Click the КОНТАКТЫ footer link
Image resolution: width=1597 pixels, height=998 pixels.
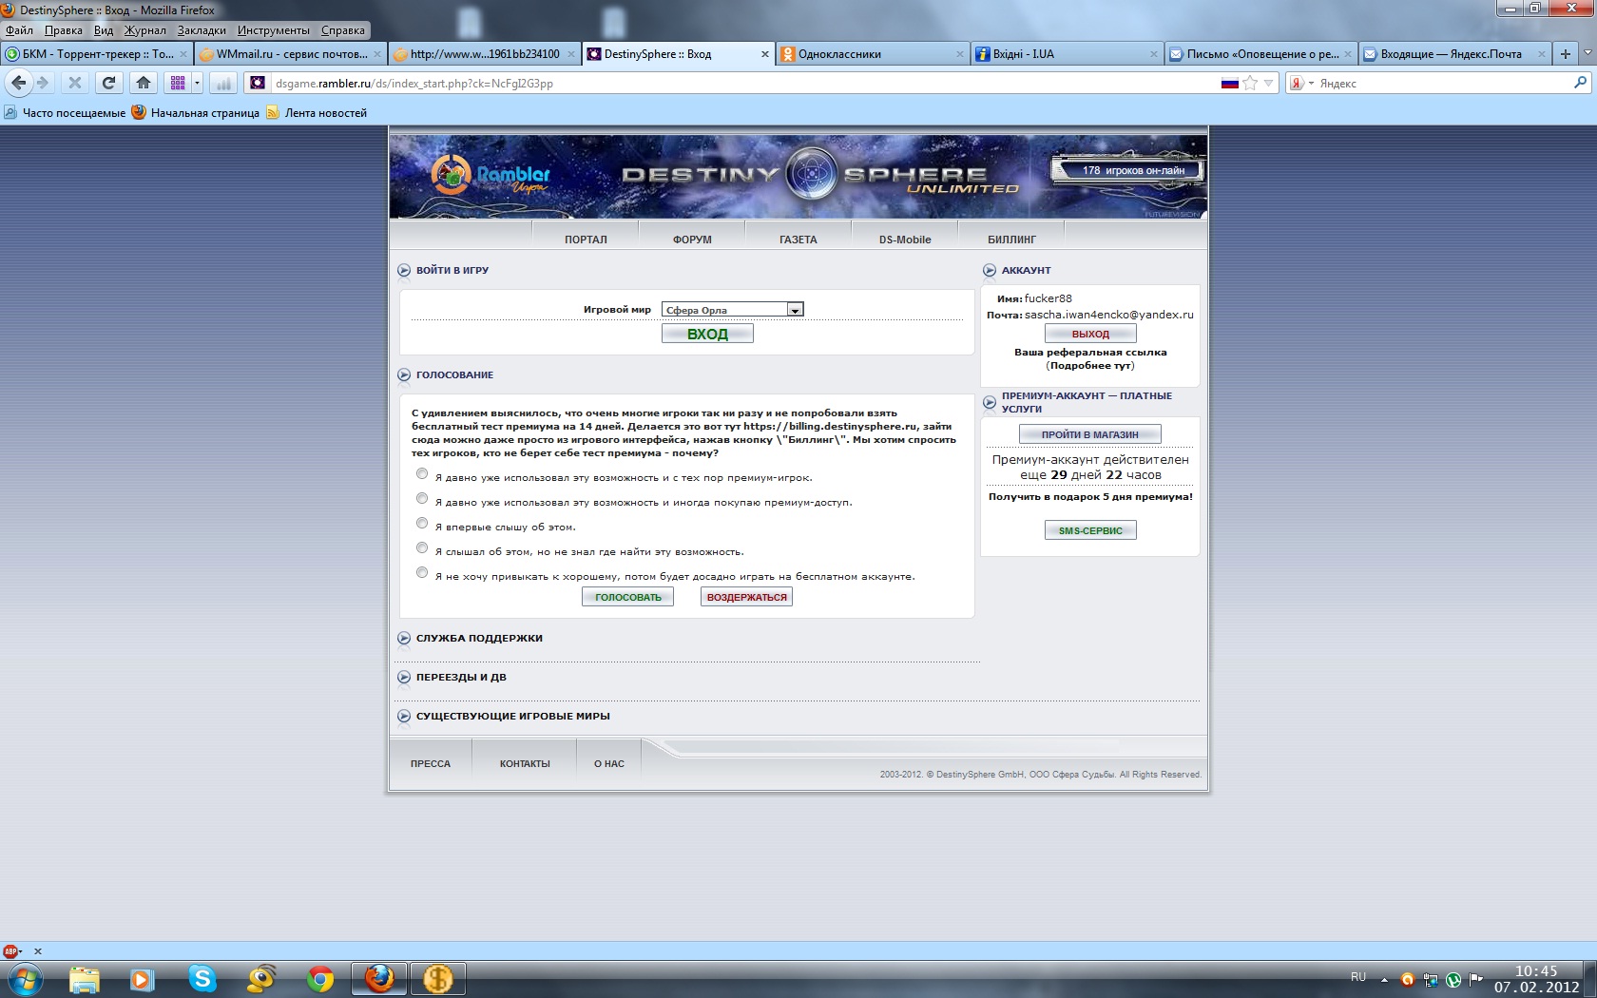[525, 763]
